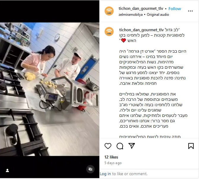The width and height of the screenshot is (199, 179).
Task: Open the tichon_dan_gourmet_tlv username in the caption
Action: (141, 30)
